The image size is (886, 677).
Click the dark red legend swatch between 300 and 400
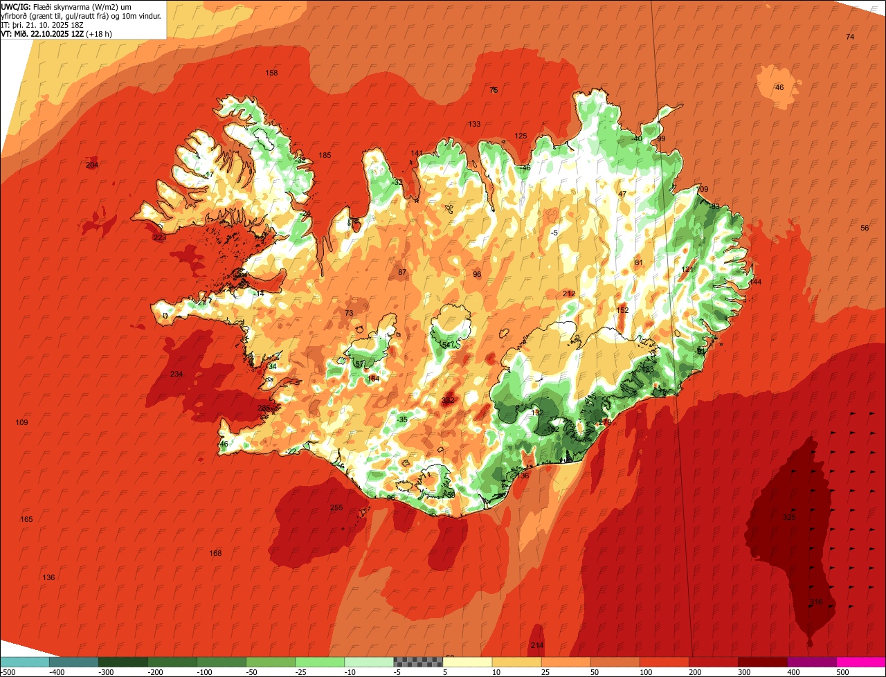click(x=762, y=662)
